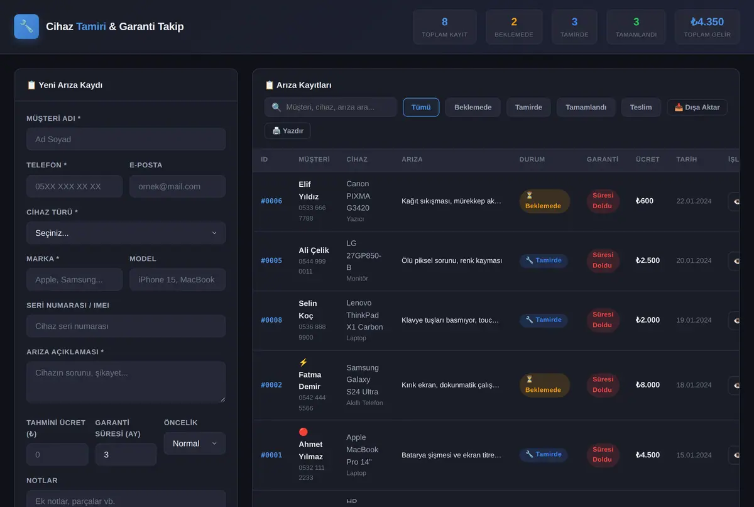Click the Süresi Doldu badge for Selin Koç
This screenshot has width=754, height=507.
(603, 320)
